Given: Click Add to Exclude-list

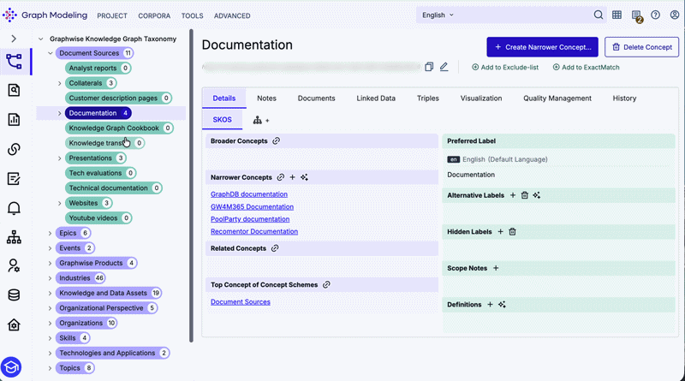Looking at the screenshot, I should [505, 68].
